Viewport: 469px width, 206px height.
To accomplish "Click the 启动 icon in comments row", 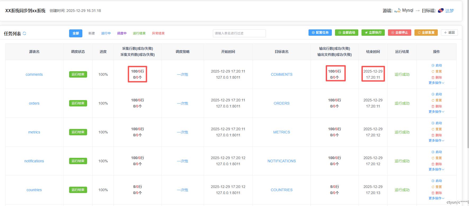I will coord(433,65).
